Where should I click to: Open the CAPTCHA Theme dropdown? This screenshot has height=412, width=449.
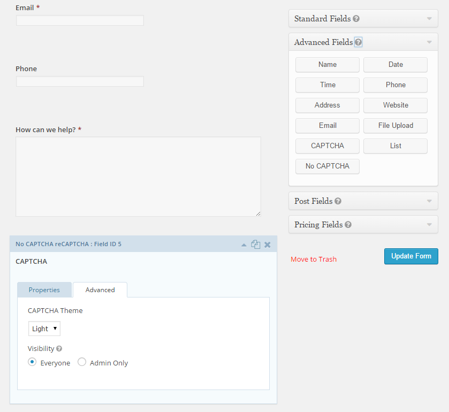pyautogui.click(x=44, y=329)
